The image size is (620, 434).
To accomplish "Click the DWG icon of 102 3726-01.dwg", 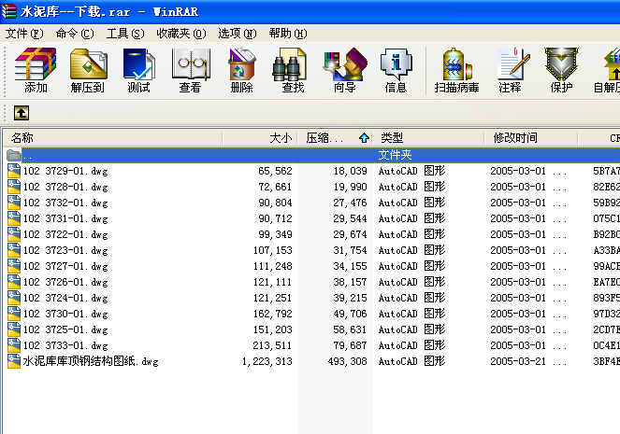I will click(13, 281).
